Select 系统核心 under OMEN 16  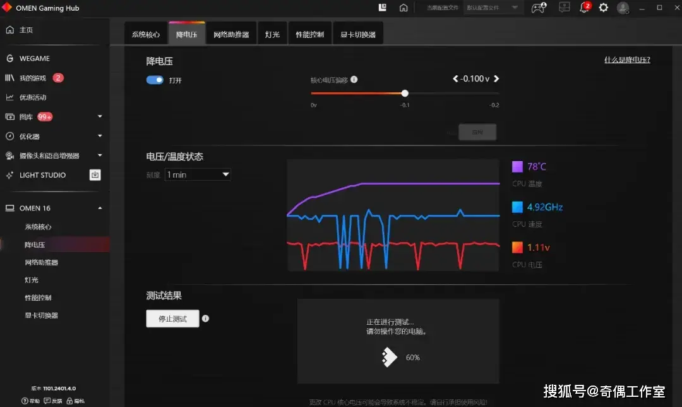coord(39,227)
